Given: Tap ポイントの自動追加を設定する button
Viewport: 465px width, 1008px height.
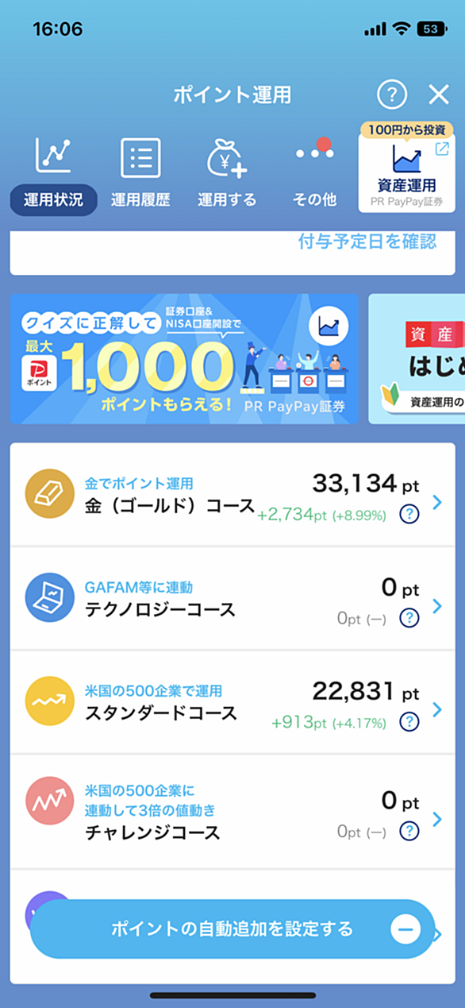Looking at the screenshot, I should click(x=232, y=929).
